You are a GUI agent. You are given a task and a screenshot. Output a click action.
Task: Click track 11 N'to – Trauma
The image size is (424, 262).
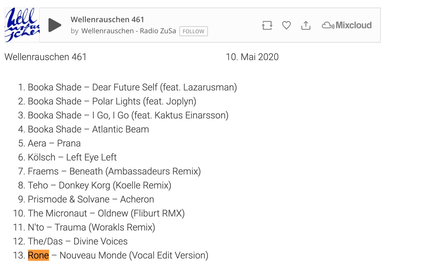(x=91, y=227)
